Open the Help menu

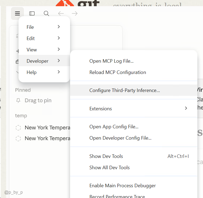click(x=44, y=72)
